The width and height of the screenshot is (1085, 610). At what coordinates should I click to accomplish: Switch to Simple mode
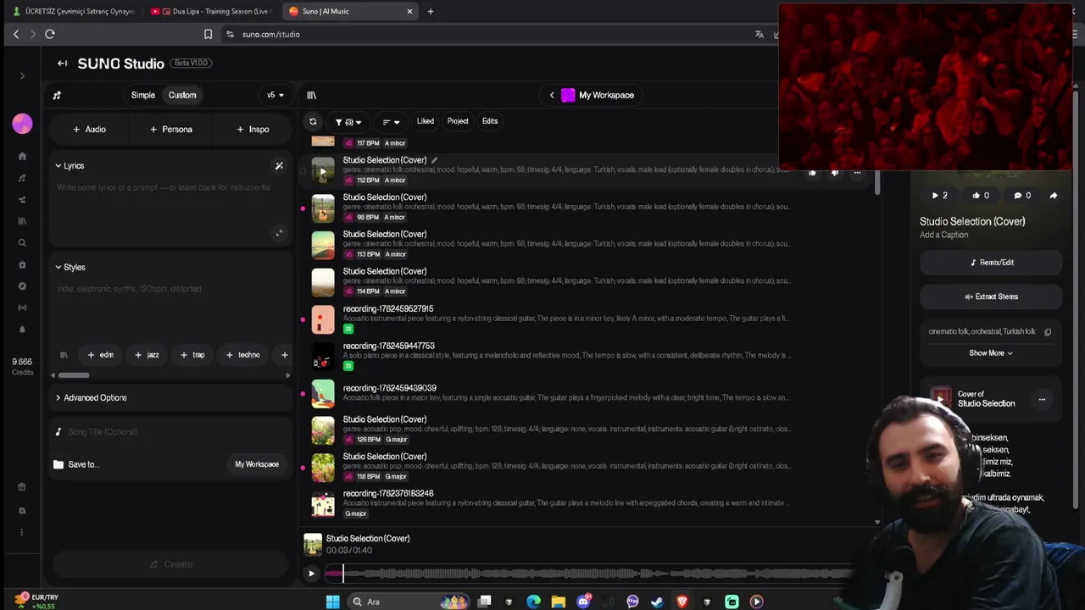[143, 95]
